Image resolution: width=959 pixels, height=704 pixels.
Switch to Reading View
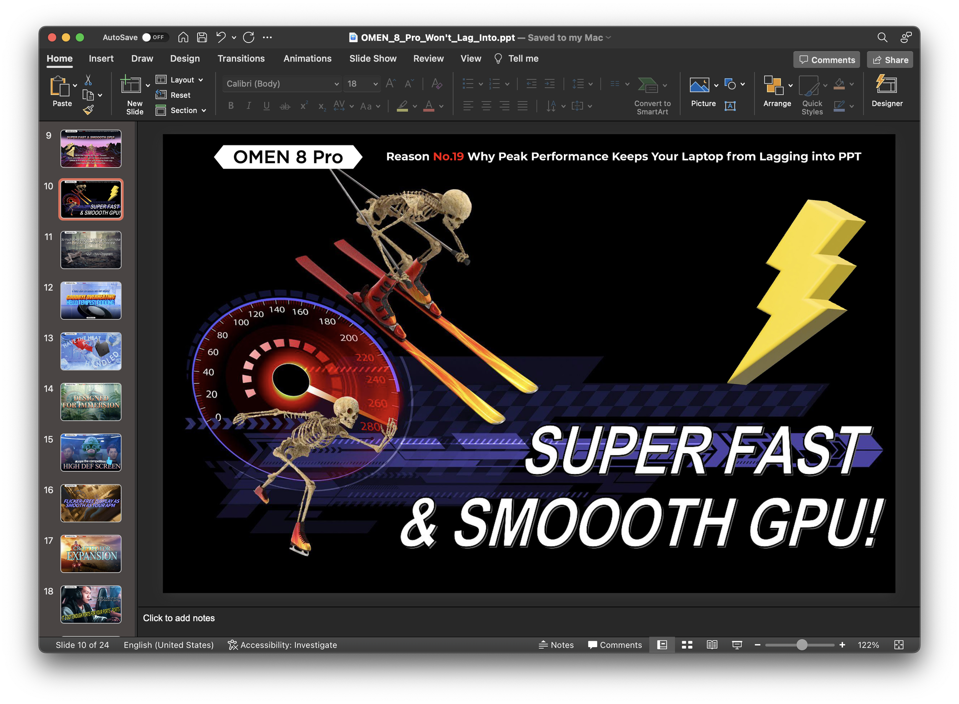tap(712, 645)
